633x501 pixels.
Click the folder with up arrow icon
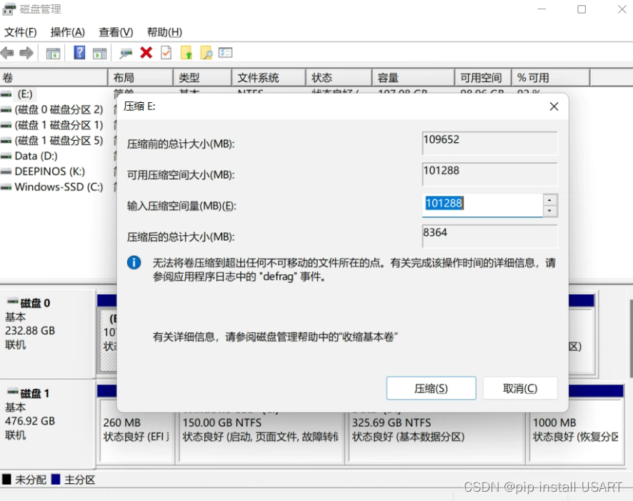(x=187, y=52)
